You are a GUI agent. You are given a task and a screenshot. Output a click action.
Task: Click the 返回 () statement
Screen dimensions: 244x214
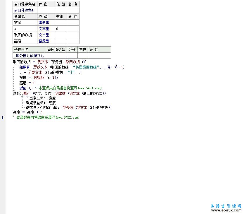pos(25,88)
